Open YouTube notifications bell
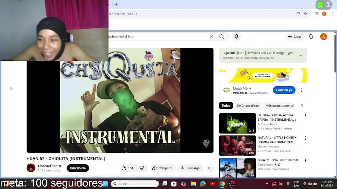Viewport: 337px width, 189px height. pos(311,36)
